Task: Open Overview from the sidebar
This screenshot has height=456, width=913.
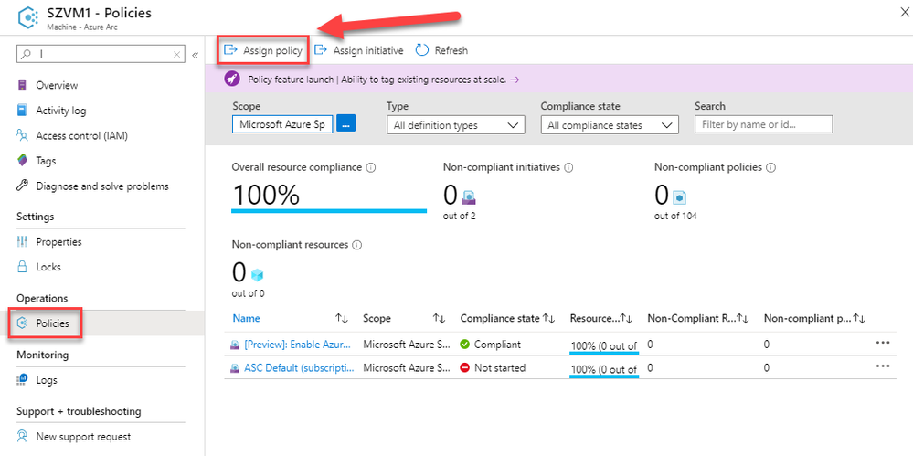Action: 57,85
